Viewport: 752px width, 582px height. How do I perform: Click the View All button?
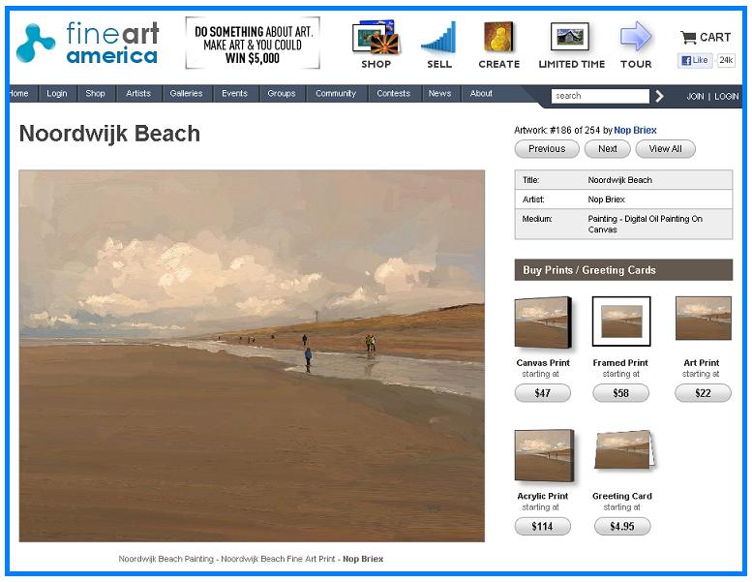coord(665,149)
